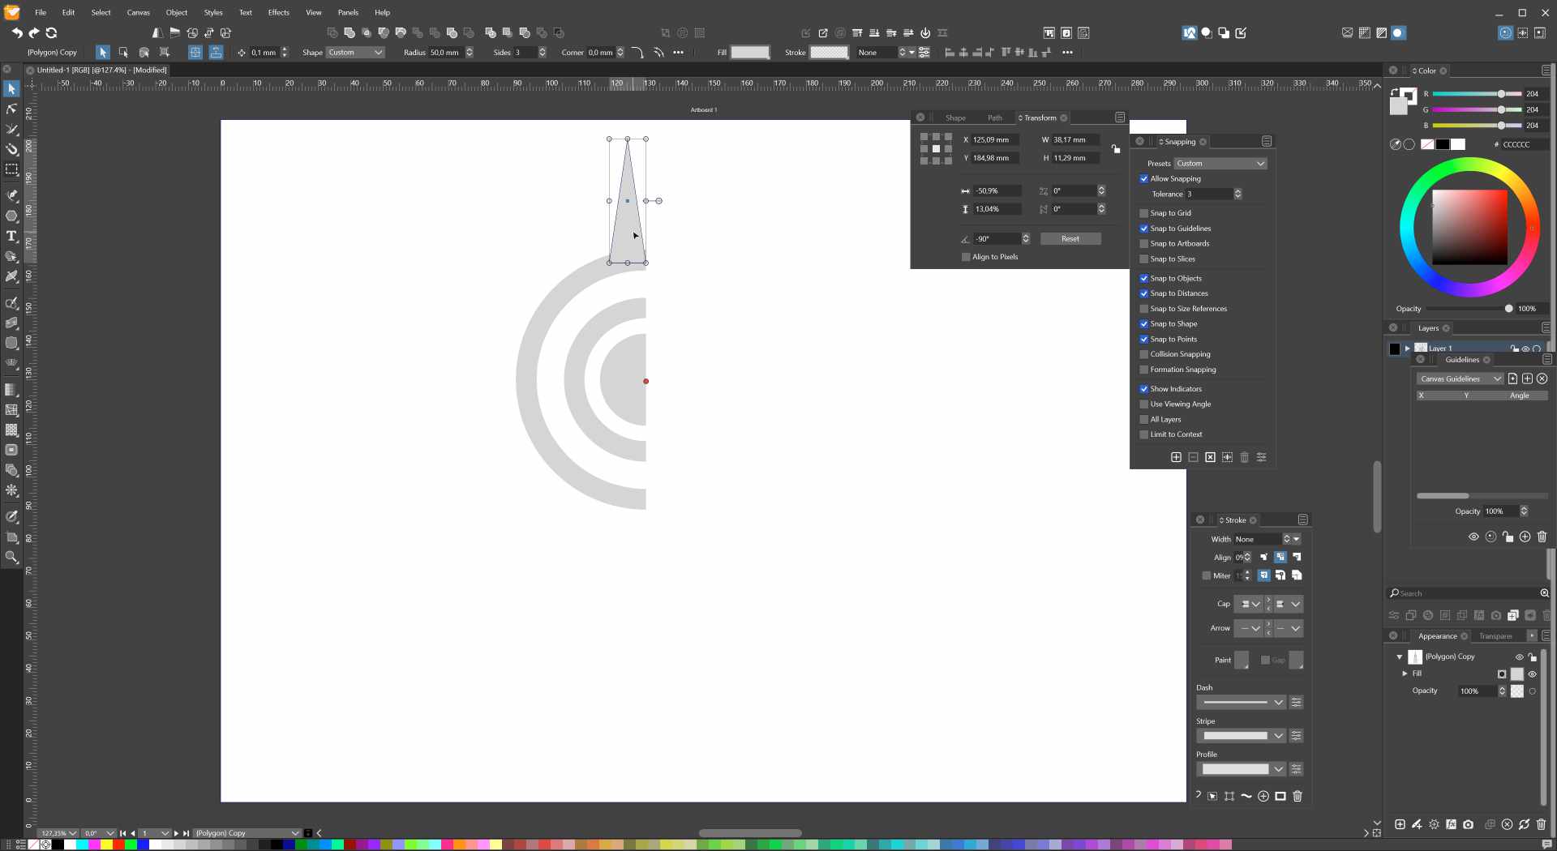Click the Reset button in Transform
The height and width of the screenshot is (851, 1557).
pos(1070,239)
